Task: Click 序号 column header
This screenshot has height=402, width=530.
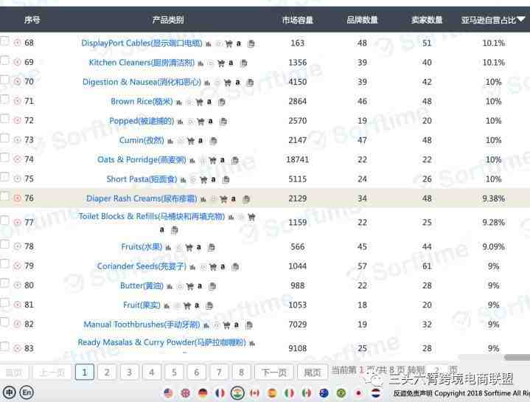Action: pyautogui.click(x=32, y=20)
